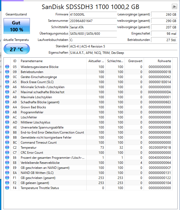180x210 pixels.
Task: Click the Eingeschaltet value 98 mal
Action: point(164,34)
